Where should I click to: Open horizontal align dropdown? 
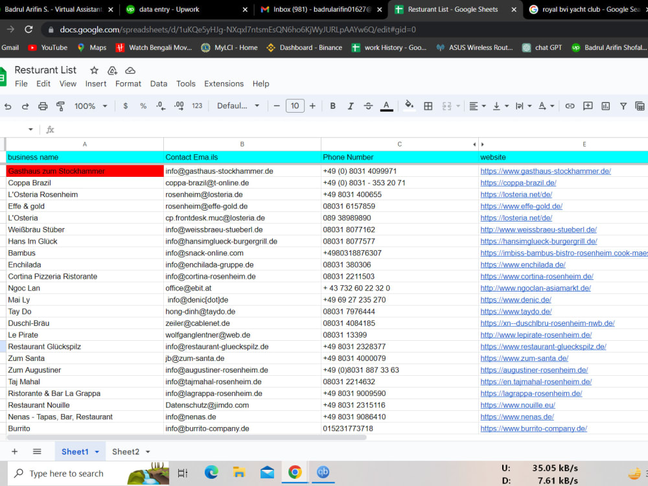point(478,106)
